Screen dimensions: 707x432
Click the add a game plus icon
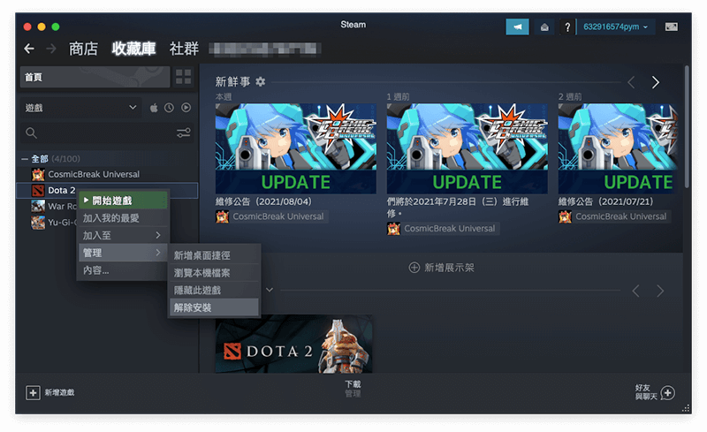pos(33,393)
